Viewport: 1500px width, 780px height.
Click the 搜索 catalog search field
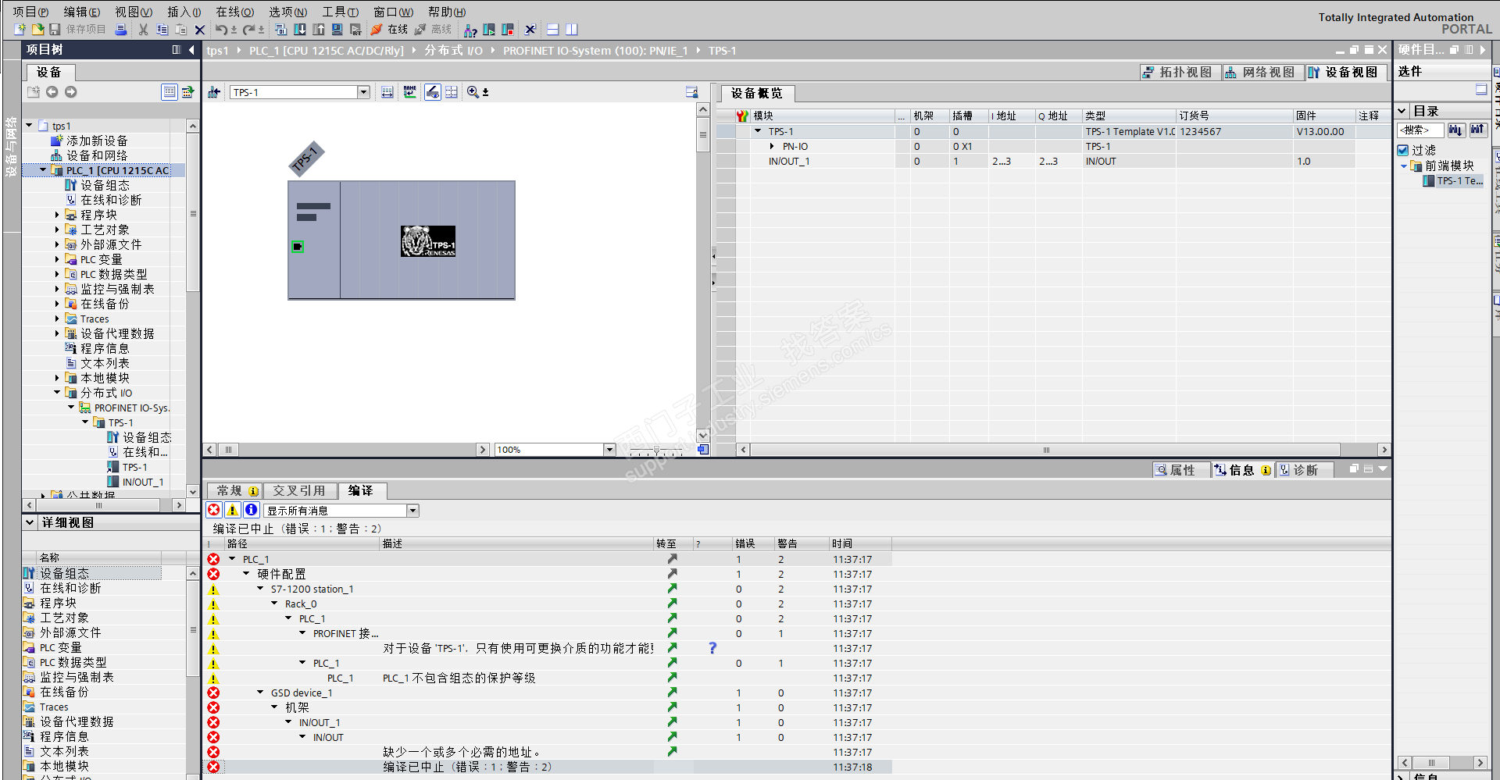1420,130
